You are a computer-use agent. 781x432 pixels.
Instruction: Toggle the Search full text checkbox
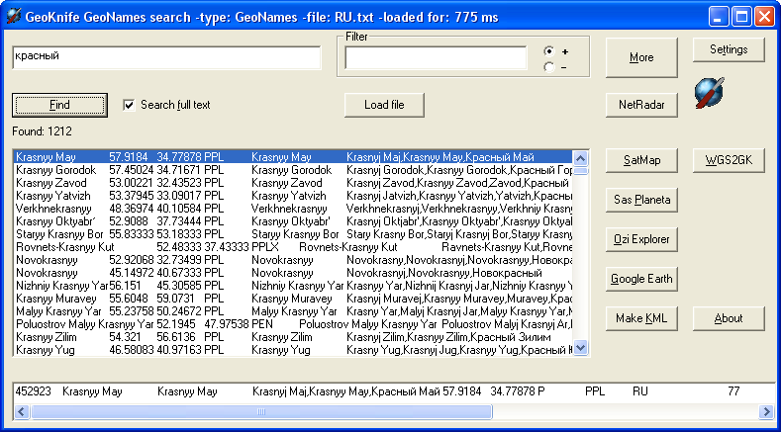129,105
